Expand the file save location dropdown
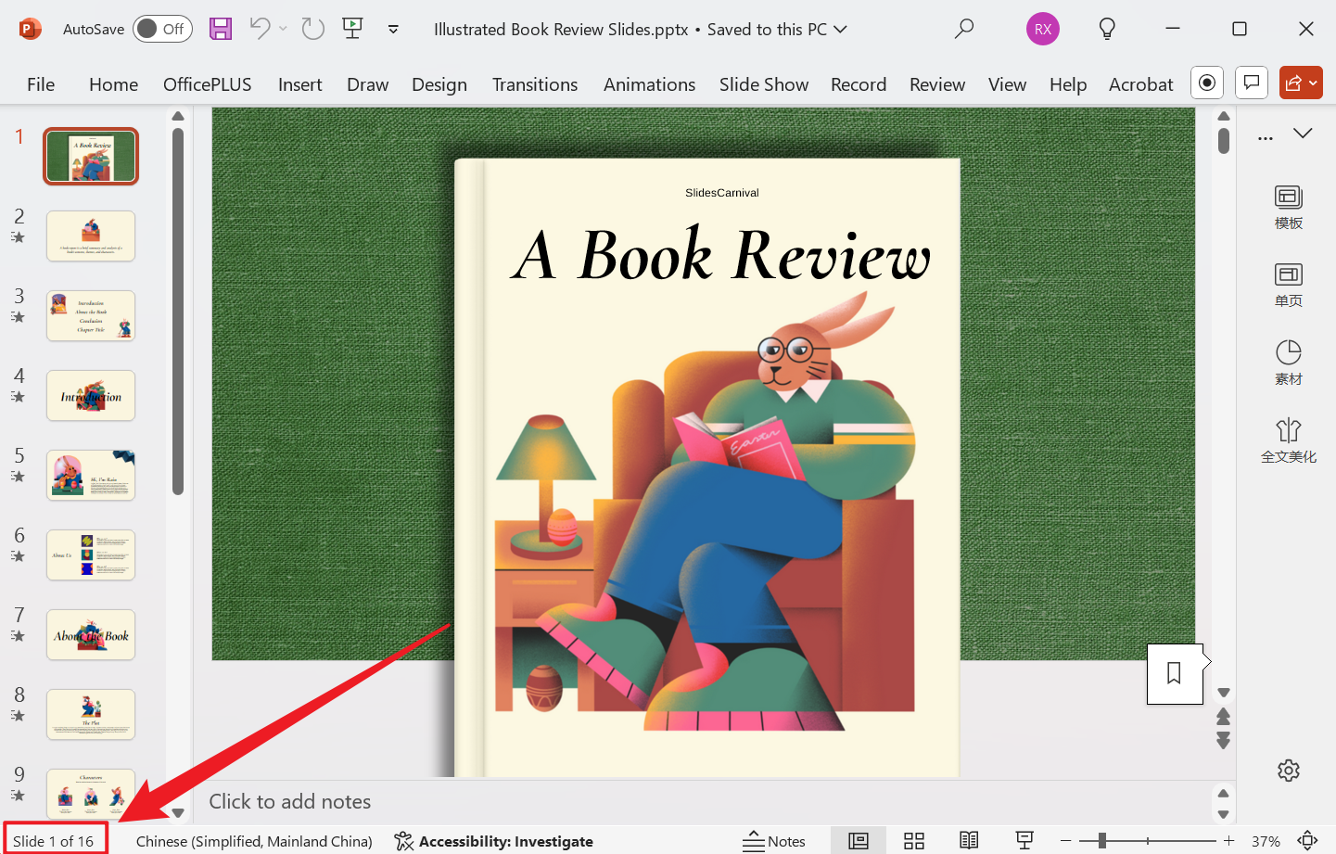 click(841, 29)
